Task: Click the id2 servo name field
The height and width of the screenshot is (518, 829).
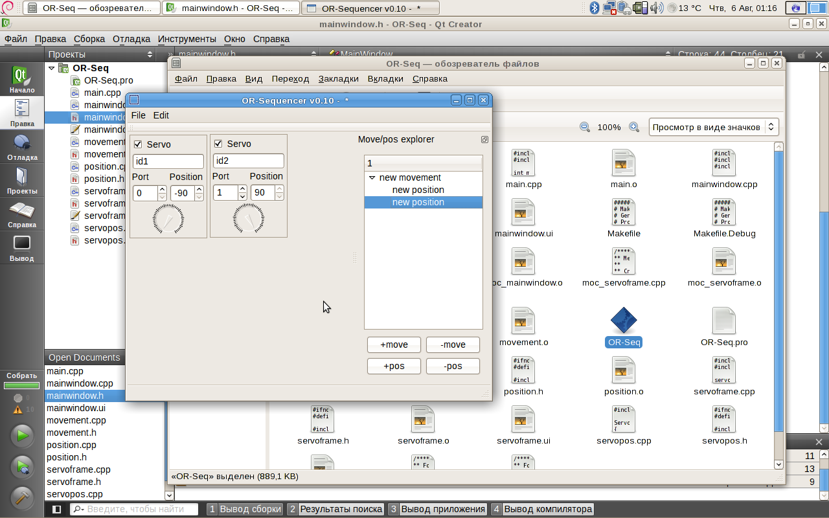Action: [248, 161]
